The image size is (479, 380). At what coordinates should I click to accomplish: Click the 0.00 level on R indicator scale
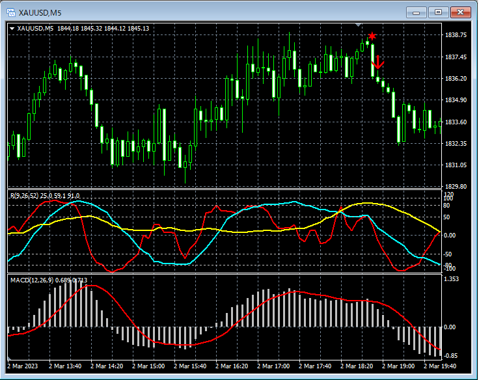click(x=451, y=236)
